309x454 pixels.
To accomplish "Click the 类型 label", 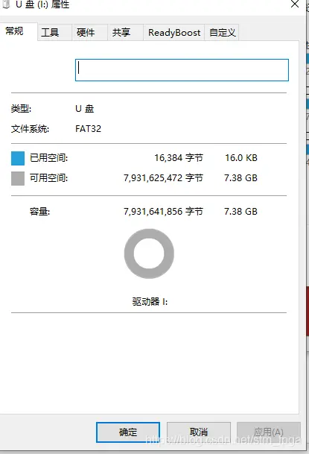I will pyautogui.click(x=21, y=109).
